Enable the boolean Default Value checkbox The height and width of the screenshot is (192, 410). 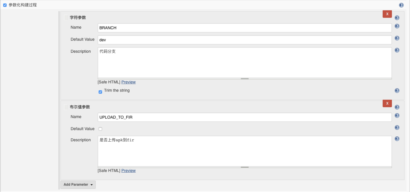[101, 129]
